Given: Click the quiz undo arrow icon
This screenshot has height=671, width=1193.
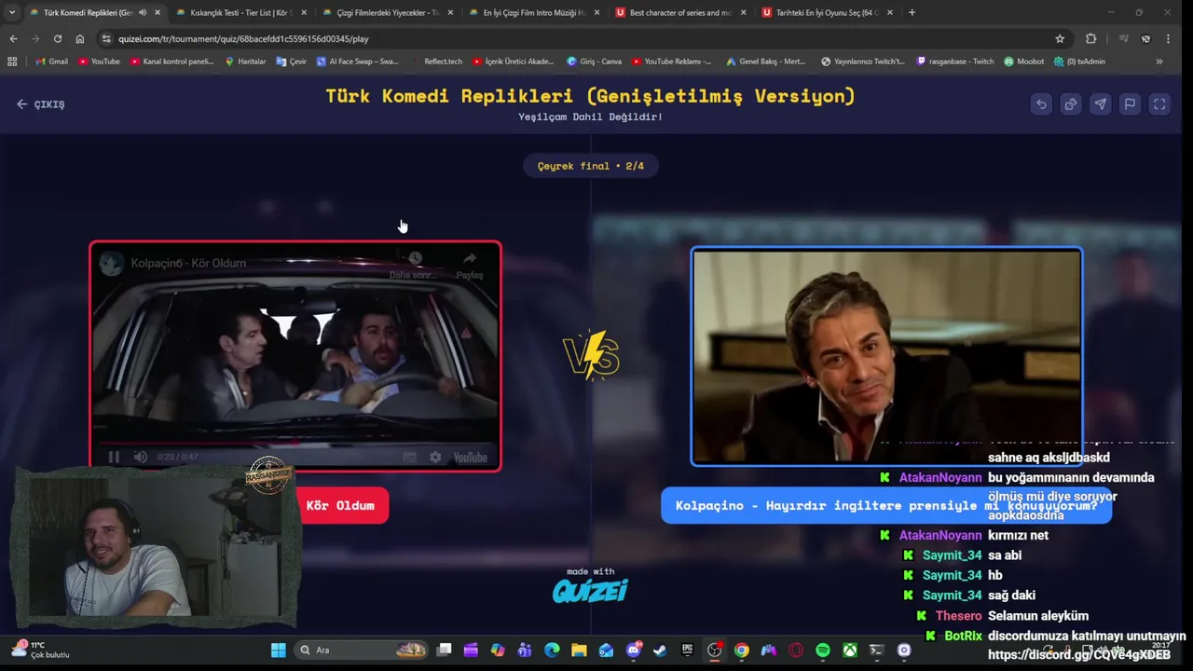Looking at the screenshot, I should point(1041,104).
